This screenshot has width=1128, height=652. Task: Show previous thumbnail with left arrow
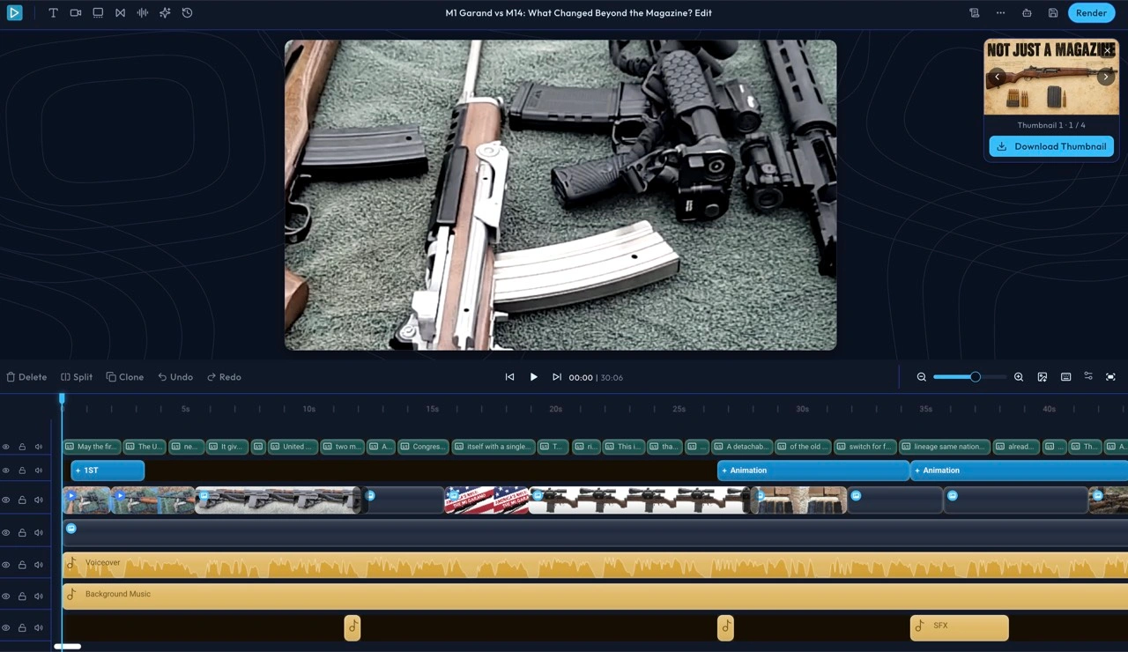997,78
